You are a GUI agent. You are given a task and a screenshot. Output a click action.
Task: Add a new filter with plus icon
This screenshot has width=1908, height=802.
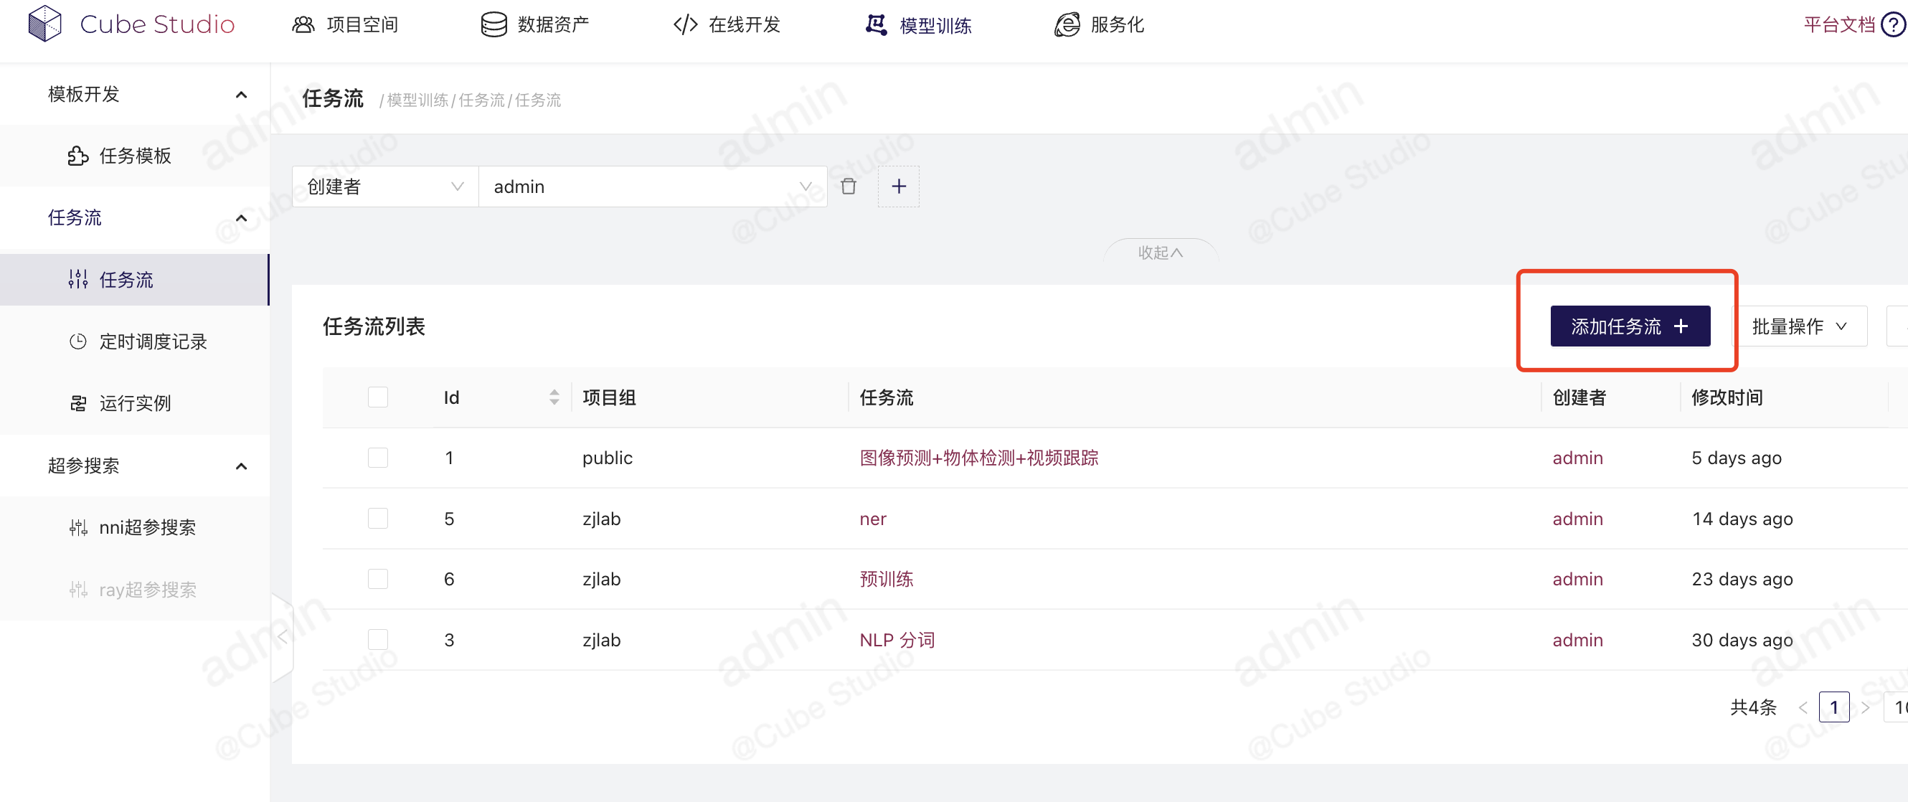tap(899, 187)
